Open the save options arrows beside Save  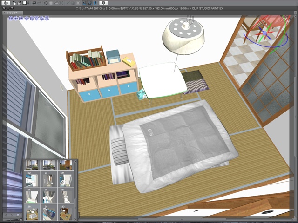28,3
